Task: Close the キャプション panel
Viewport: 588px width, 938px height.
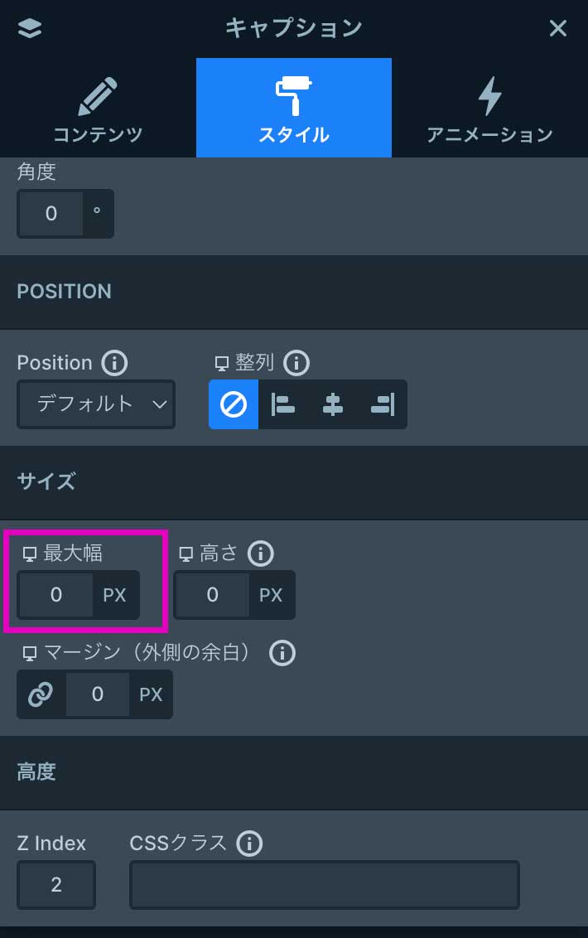Action: 558,29
